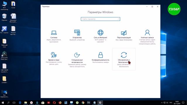Open File Explorer from the taskbar
Viewport: 187px width, 105px height.
26,103
